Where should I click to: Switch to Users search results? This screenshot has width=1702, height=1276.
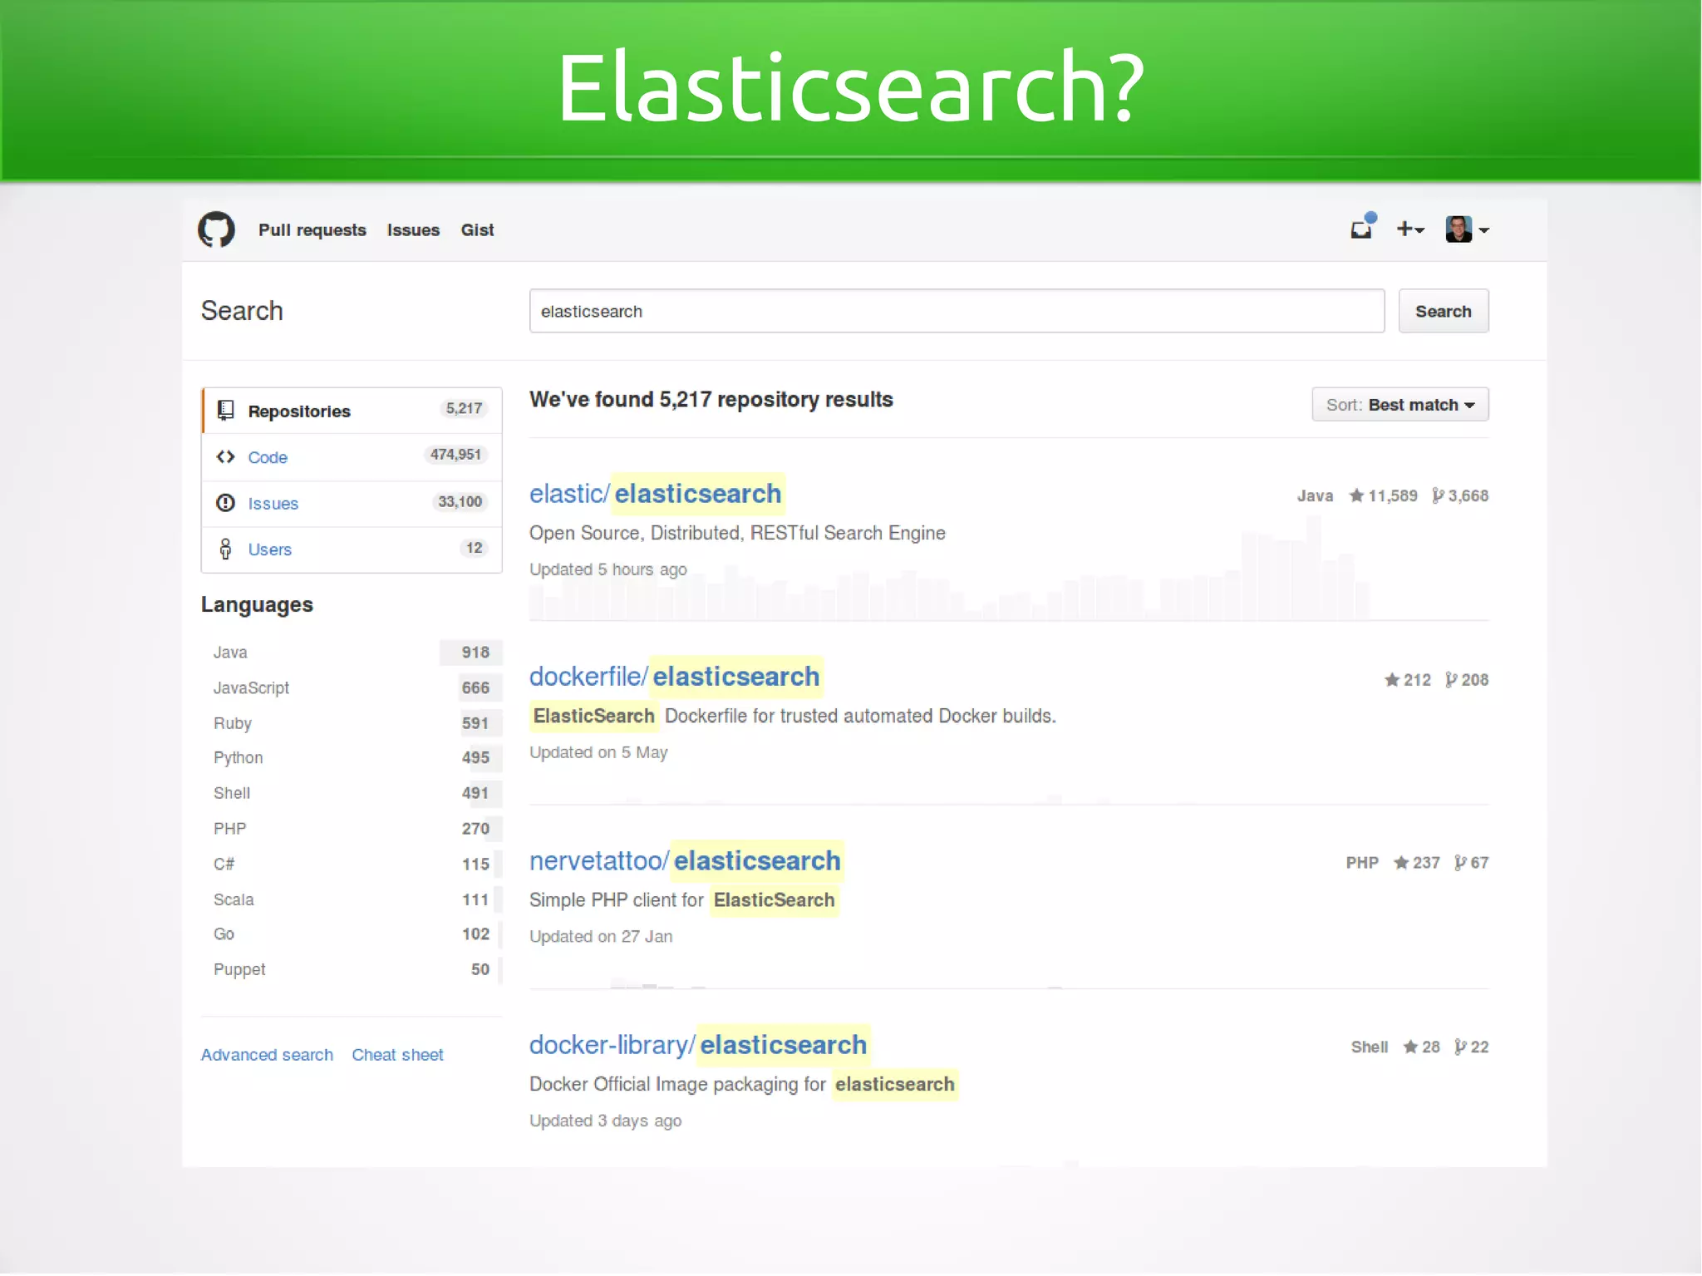(352, 549)
